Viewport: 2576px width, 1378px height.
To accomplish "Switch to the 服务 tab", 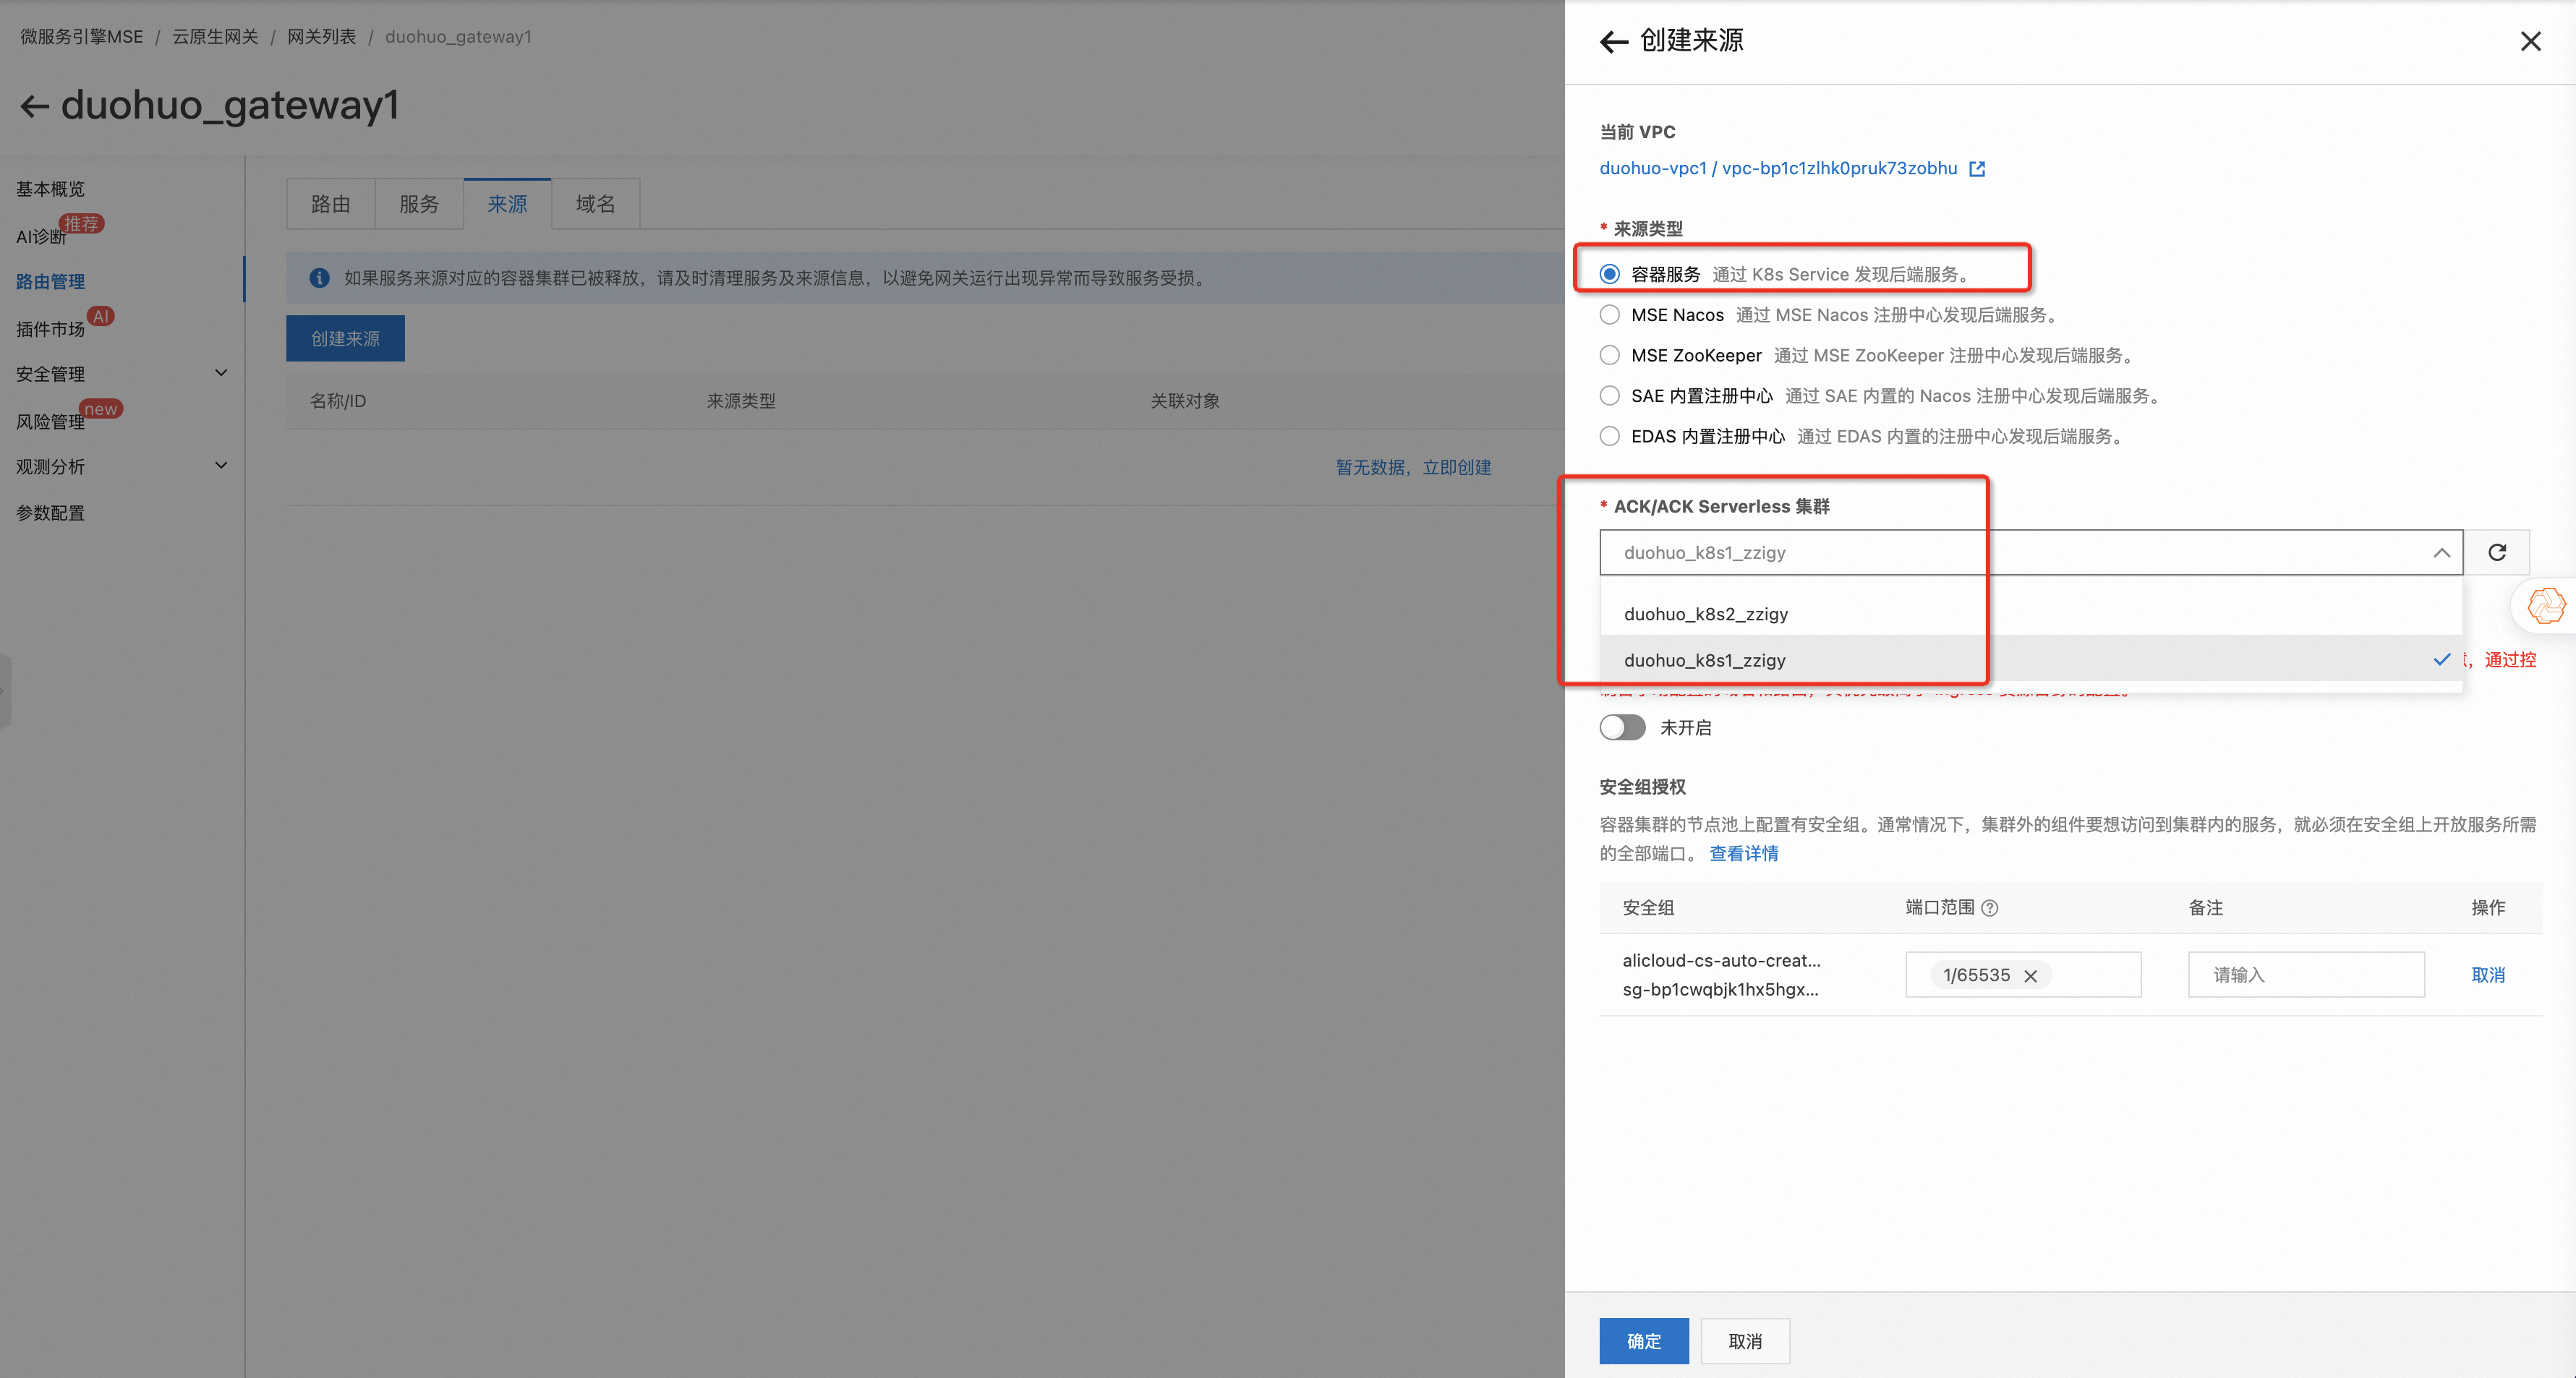I will (x=418, y=204).
